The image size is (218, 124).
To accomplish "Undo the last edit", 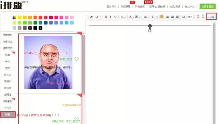I will pos(198,17).
